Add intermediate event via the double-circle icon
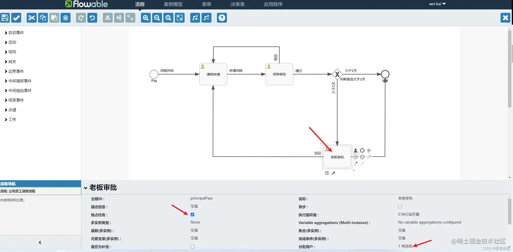The height and width of the screenshot is (252, 513). (362, 157)
